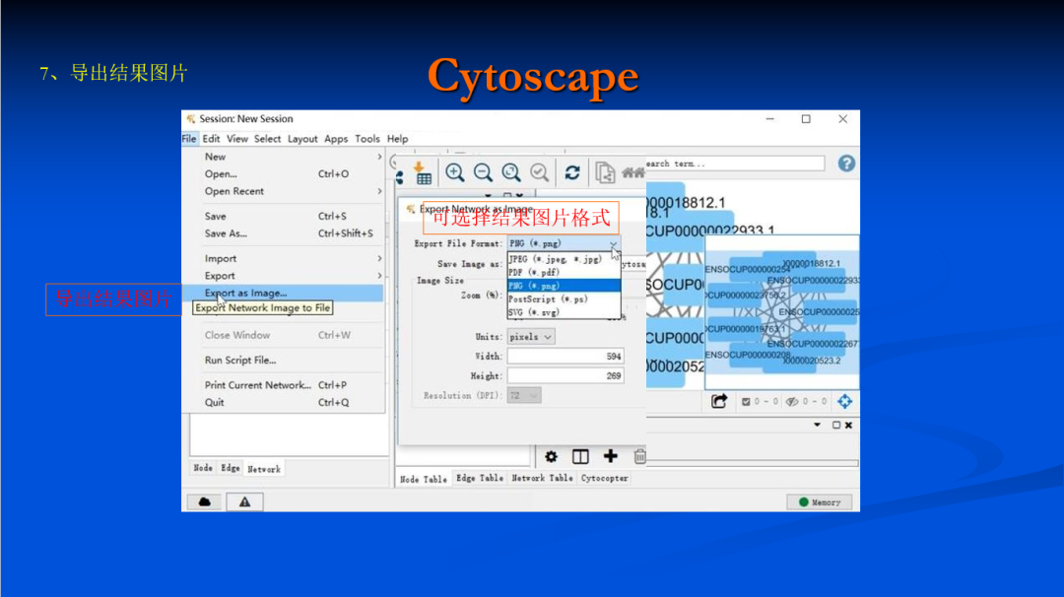Click the export share arrow icon
1064x597 pixels.
[719, 401]
